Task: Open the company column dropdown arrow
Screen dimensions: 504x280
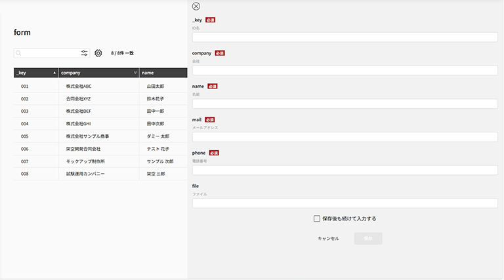Action: 135,73
